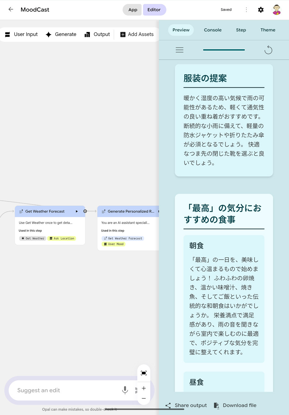Switch to App mode
The height and width of the screenshot is (415, 289).
[132, 10]
